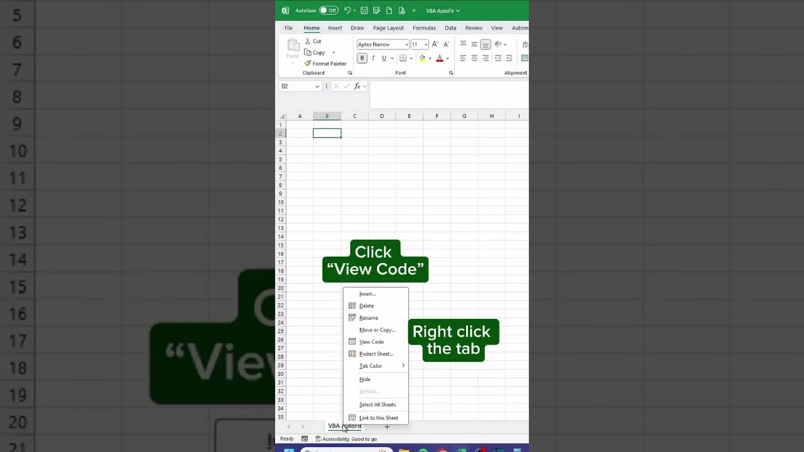
Task: Click the Insert Function fx icon
Action: (357, 86)
